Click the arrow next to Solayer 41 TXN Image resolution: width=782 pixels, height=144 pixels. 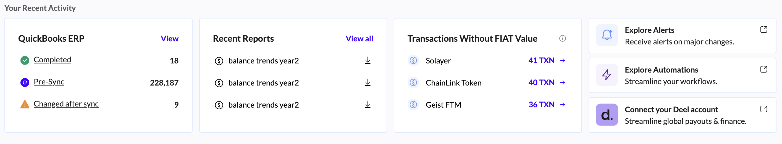coord(563,60)
